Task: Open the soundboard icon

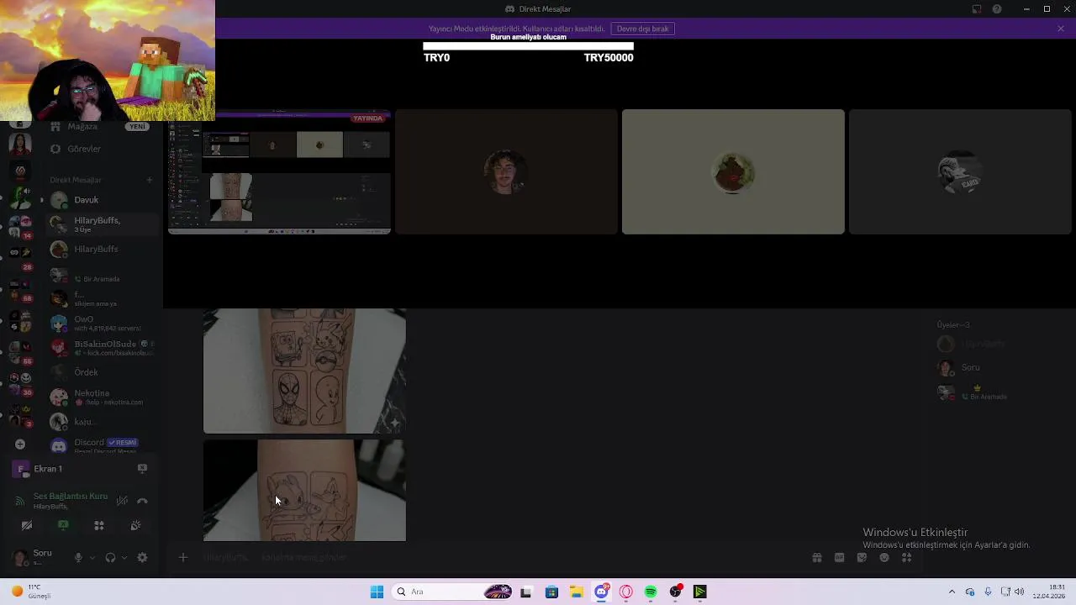Action: 135,525
